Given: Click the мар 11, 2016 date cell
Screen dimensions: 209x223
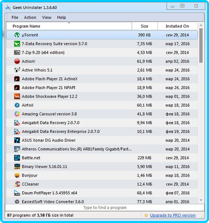Looking at the screenshot, I should click(x=178, y=167).
